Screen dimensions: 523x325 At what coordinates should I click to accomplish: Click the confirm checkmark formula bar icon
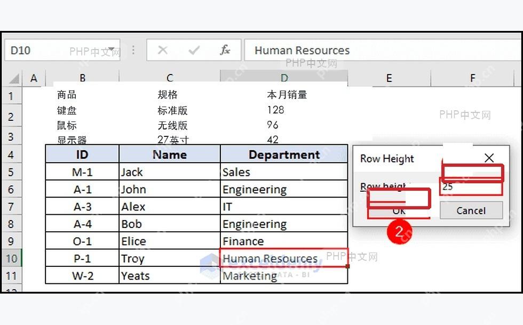(194, 50)
